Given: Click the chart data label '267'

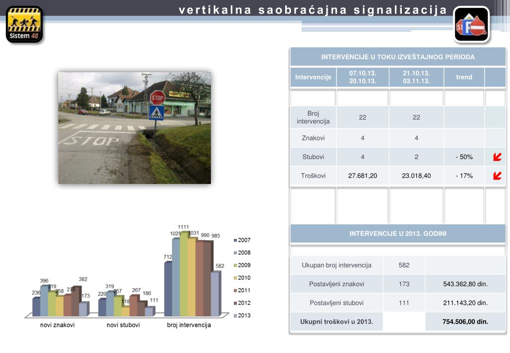Looking at the screenshot, I should coord(136,290).
